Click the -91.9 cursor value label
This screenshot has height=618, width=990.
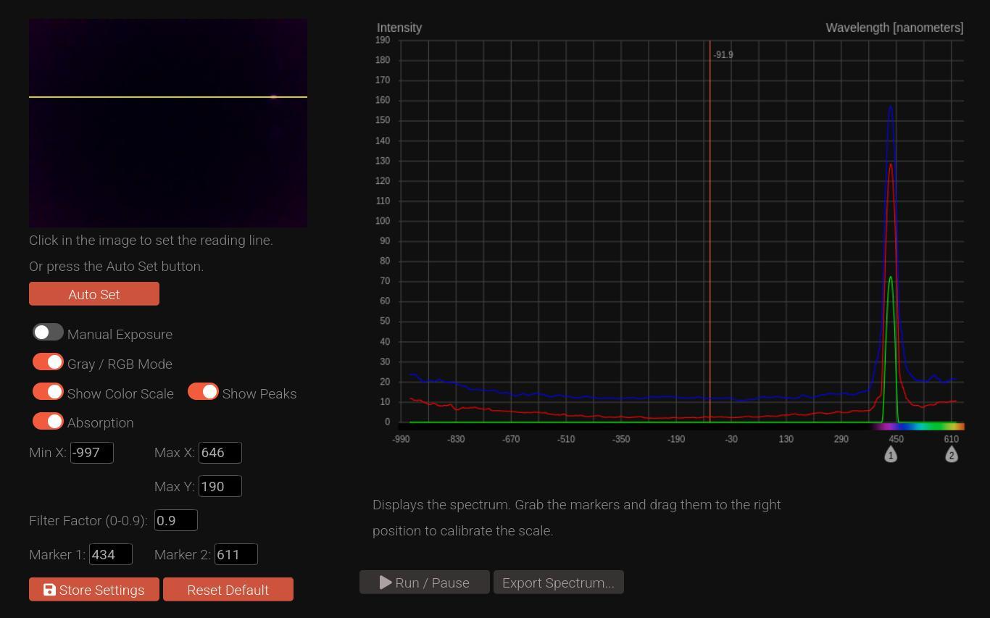point(723,55)
